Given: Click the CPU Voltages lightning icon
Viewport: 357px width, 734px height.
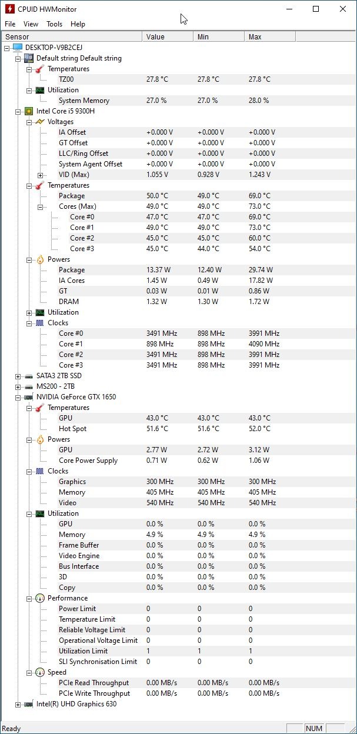Looking at the screenshot, I should pos(40,122).
